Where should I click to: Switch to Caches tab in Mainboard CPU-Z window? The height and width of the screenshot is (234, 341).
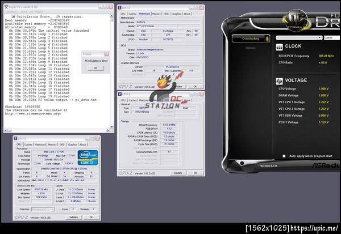132,14
